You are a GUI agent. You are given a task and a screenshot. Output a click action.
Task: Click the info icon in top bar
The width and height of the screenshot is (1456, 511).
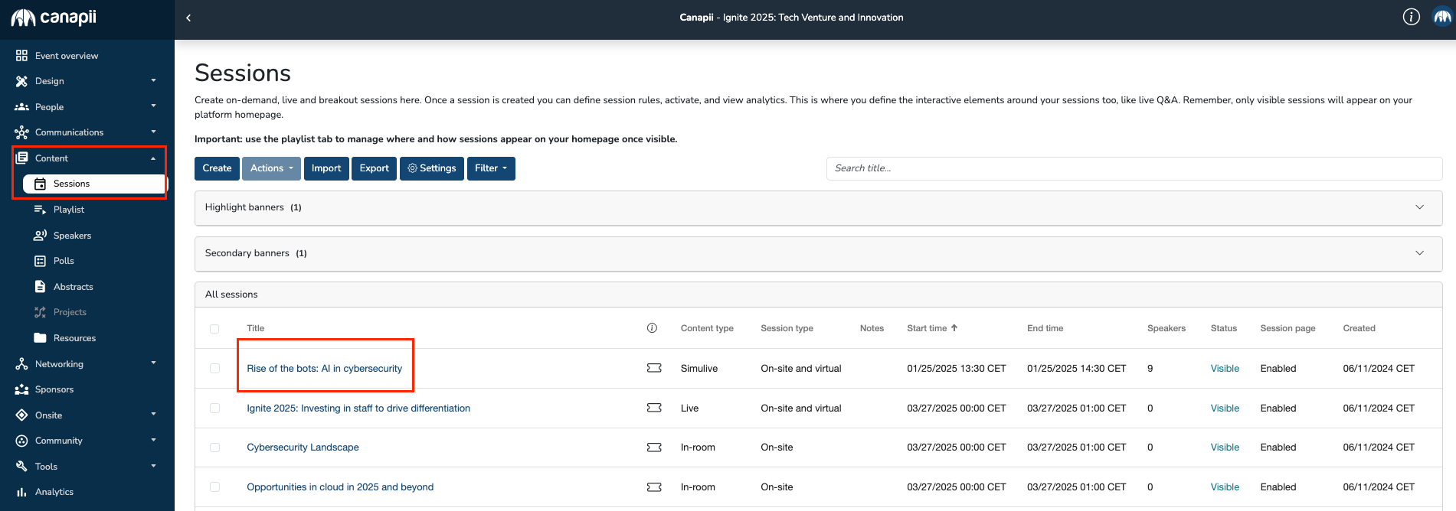tap(1411, 17)
